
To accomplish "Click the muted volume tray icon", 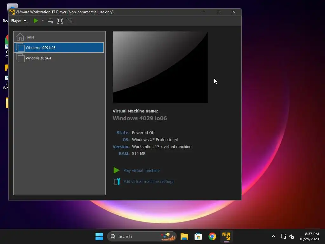I will point(292,236).
